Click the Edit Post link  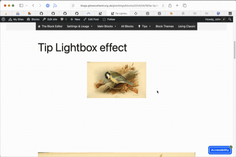click(x=91, y=19)
